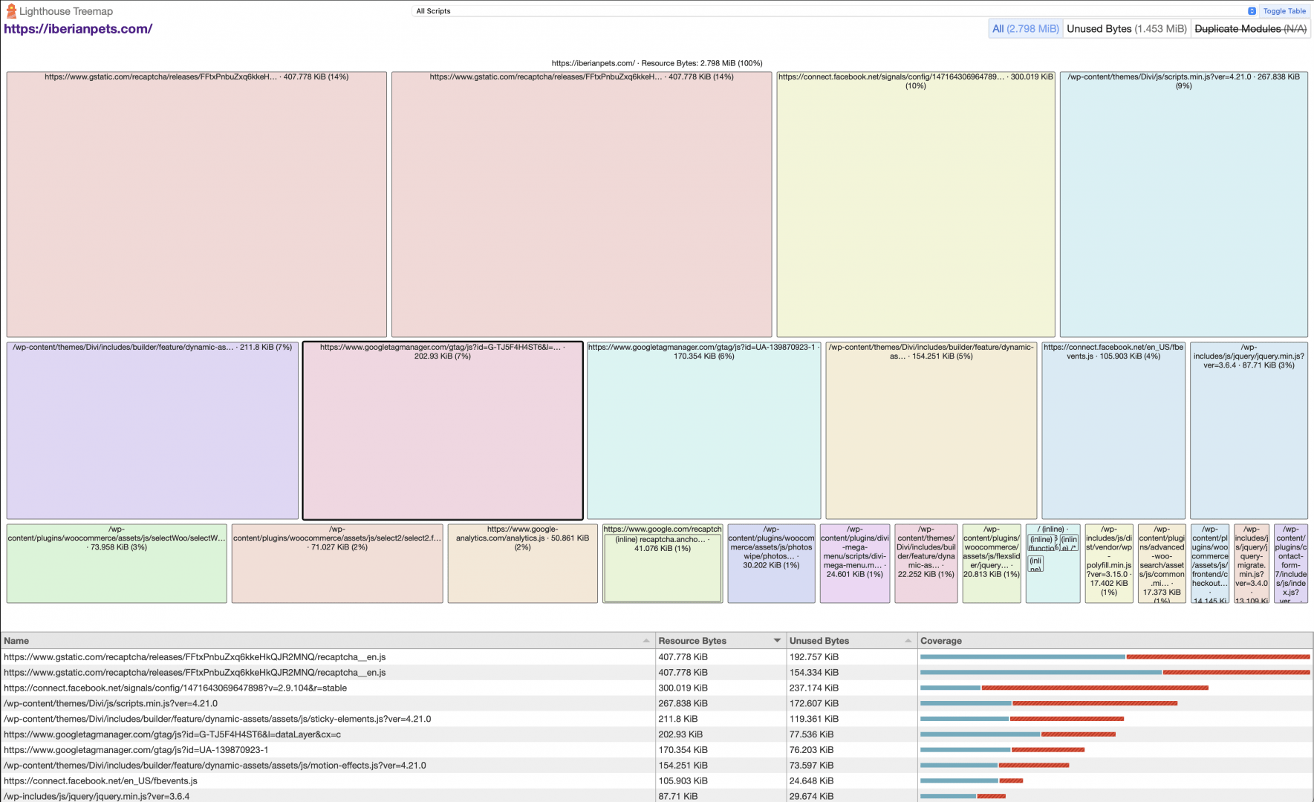Click the motion-effects.js?ver=4.21.0 table row
This screenshot has width=1314, height=802.
pyautogui.click(x=657, y=766)
